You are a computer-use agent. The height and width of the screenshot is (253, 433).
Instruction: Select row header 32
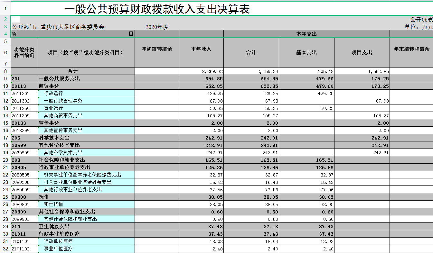5,248
